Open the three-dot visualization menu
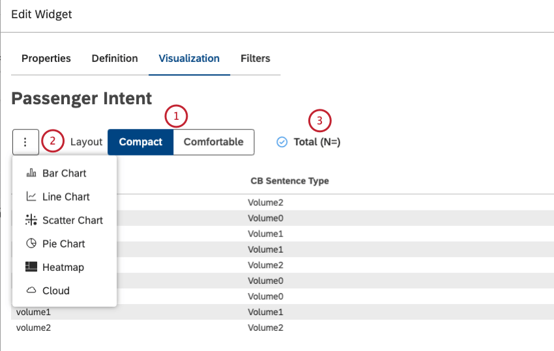The height and width of the screenshot is (351, 554). click(25, 142)
